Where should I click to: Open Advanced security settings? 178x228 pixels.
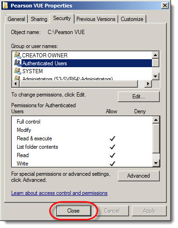[138, 176]
